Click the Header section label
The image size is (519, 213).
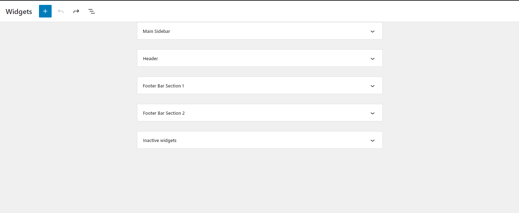tap(150, 58)
